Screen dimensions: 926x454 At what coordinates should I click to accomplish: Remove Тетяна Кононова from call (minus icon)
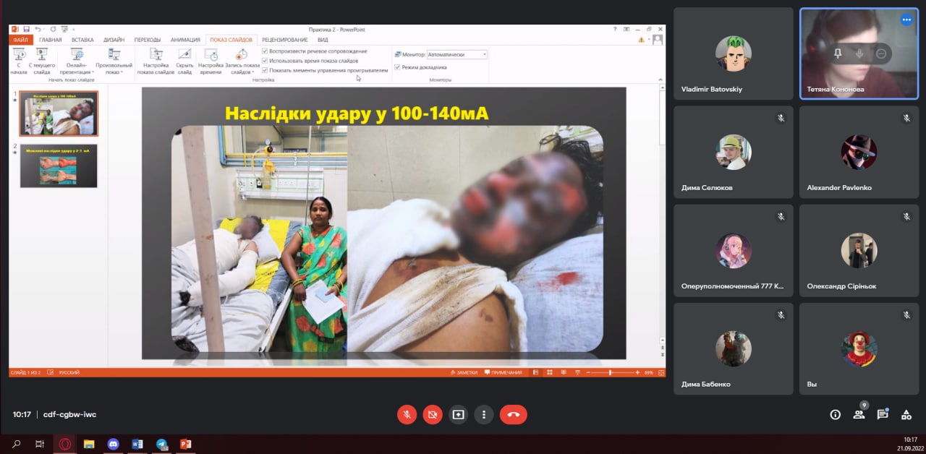pyautogui.click(x=880, y=53)
